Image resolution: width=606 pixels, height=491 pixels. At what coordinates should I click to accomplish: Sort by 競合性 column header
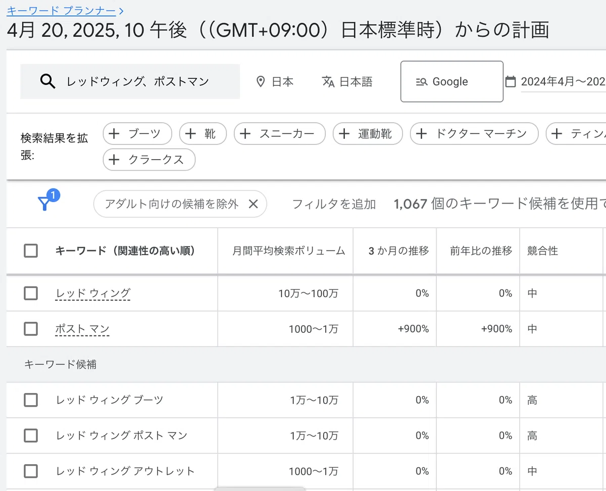[x=543, y=251]
